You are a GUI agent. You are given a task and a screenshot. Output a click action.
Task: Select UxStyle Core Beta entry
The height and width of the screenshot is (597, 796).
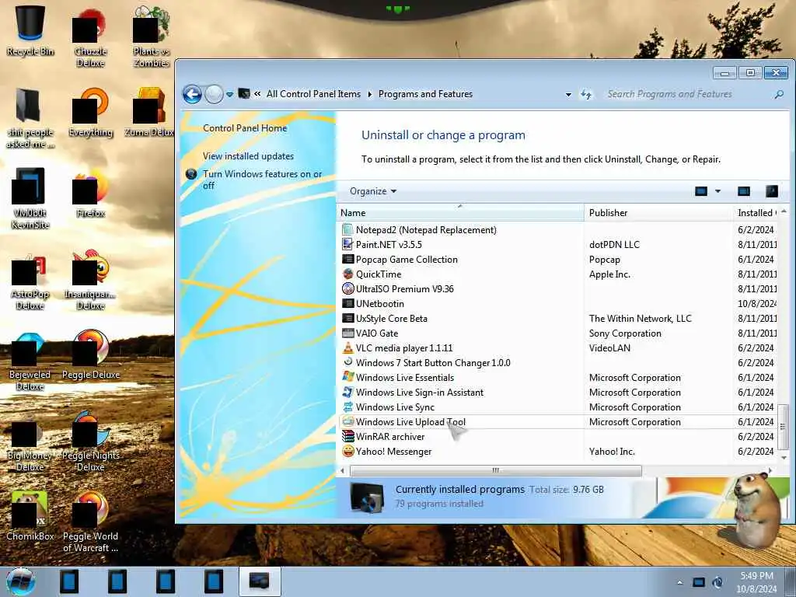(x=557, y=318)
